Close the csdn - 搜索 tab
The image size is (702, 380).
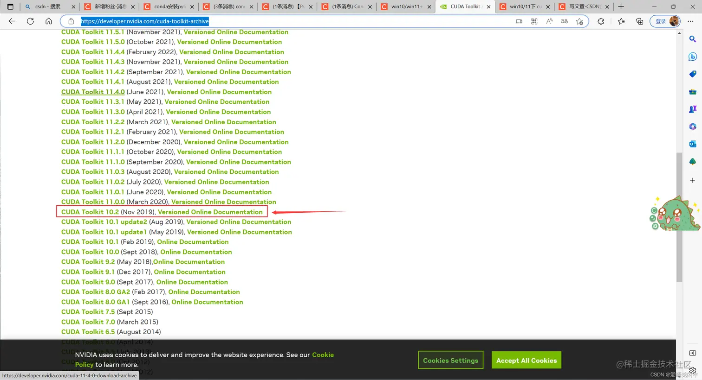tap(73, 7)
